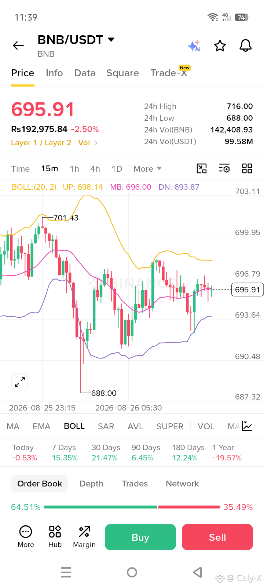Select the 1h chart interval
The image size is (264, 587).
(74, 169)
